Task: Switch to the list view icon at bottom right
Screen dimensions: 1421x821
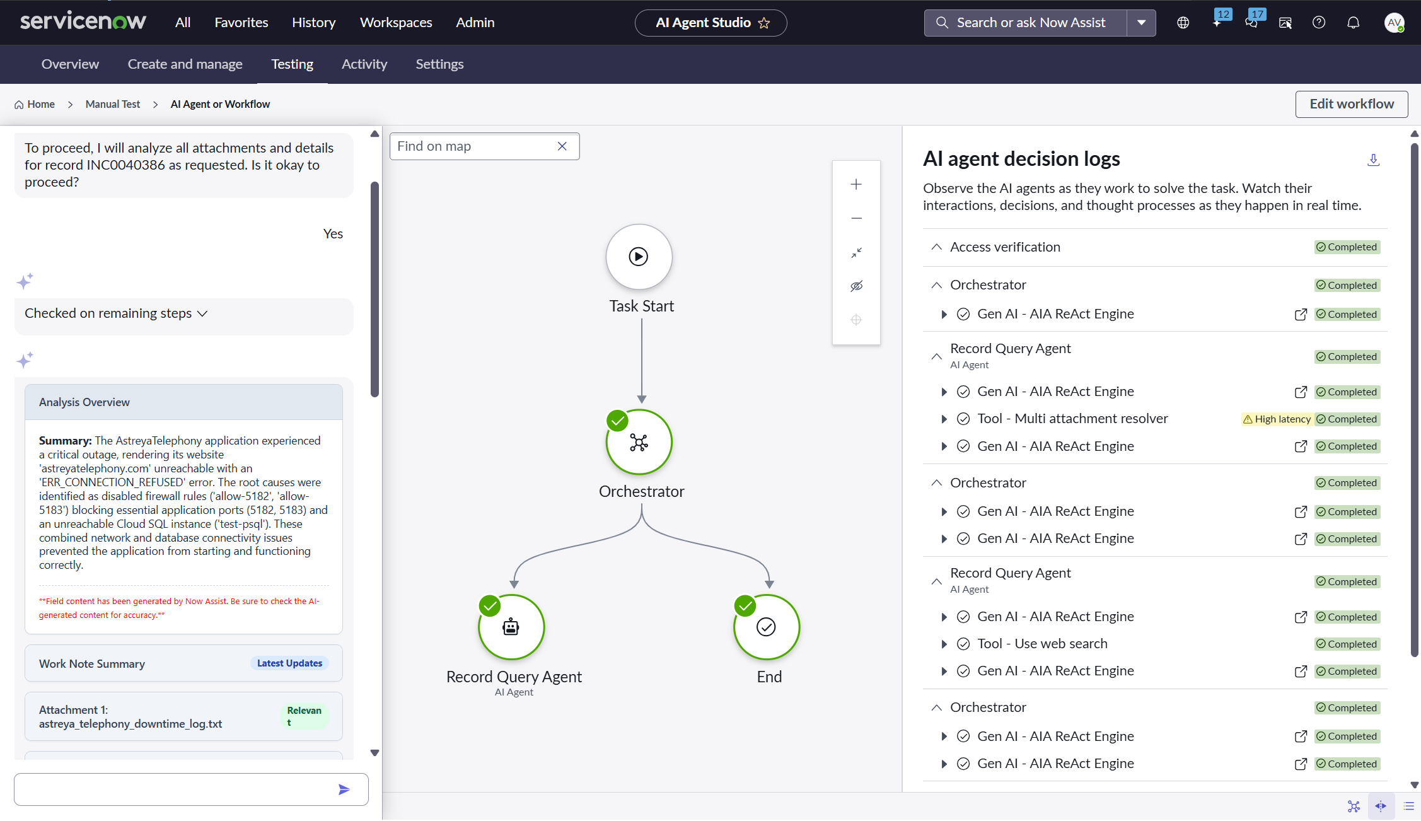Action: [1409, 806]
